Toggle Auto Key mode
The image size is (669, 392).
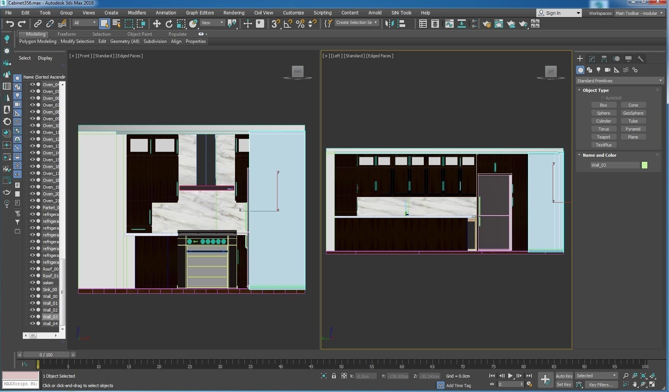coord(564,376)
